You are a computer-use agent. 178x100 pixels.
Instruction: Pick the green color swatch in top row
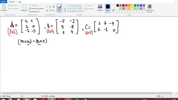coord(135,6)
